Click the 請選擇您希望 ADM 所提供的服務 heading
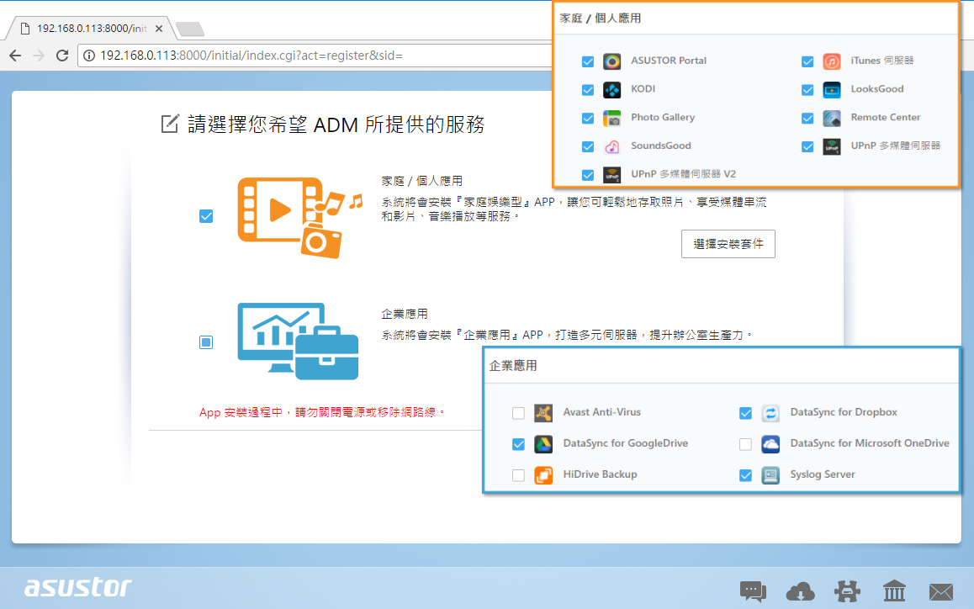This screenshot has height=609, width=974. coord(336,124)
